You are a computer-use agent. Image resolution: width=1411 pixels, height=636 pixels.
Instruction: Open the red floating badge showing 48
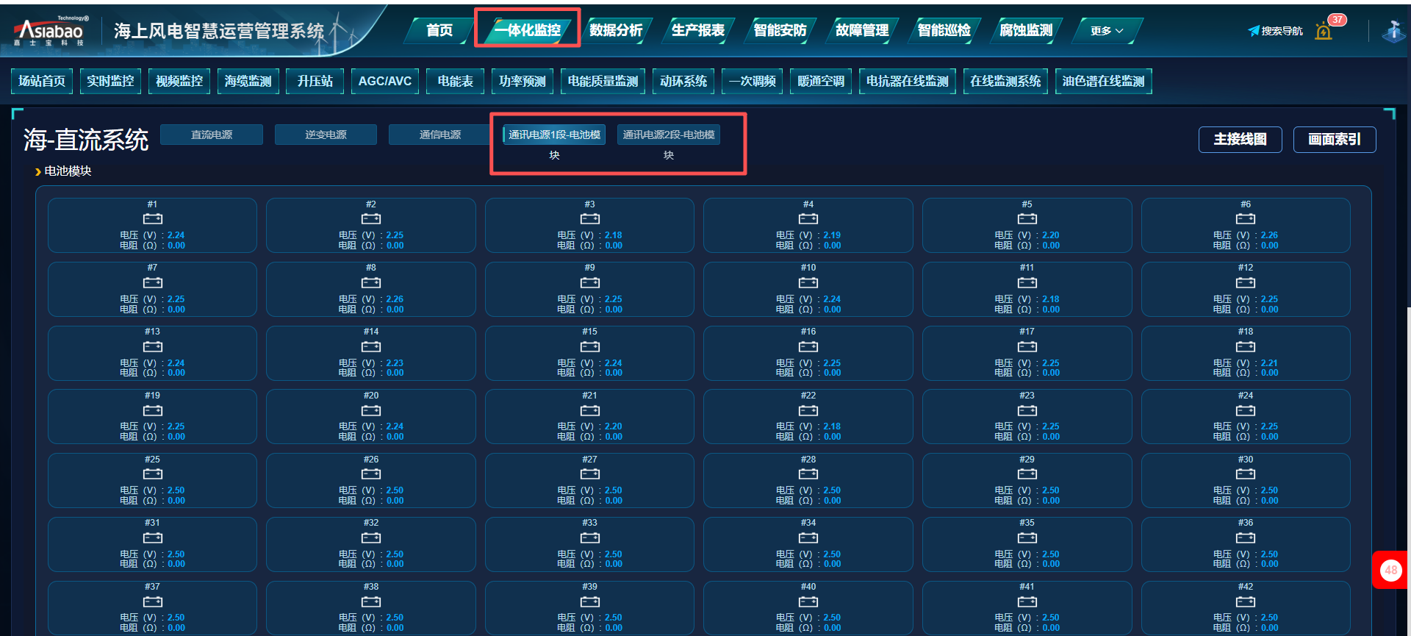[x=1390, y=570]
